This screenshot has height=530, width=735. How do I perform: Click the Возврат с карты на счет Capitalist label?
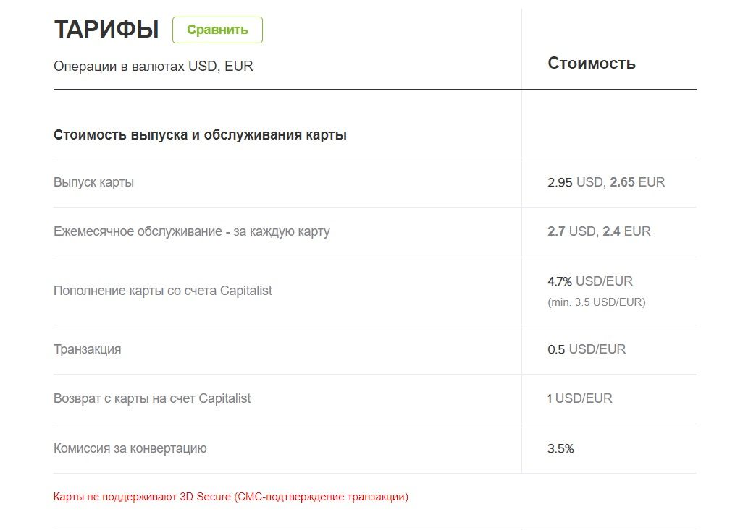[152, 398]
